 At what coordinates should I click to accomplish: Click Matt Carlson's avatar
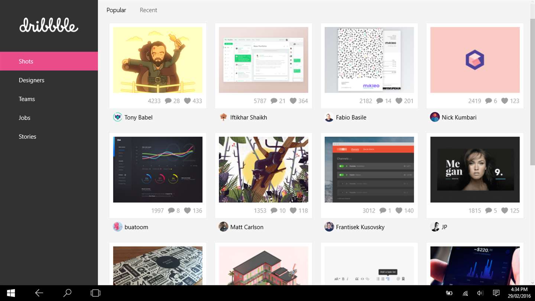click(x=223, y=227)
